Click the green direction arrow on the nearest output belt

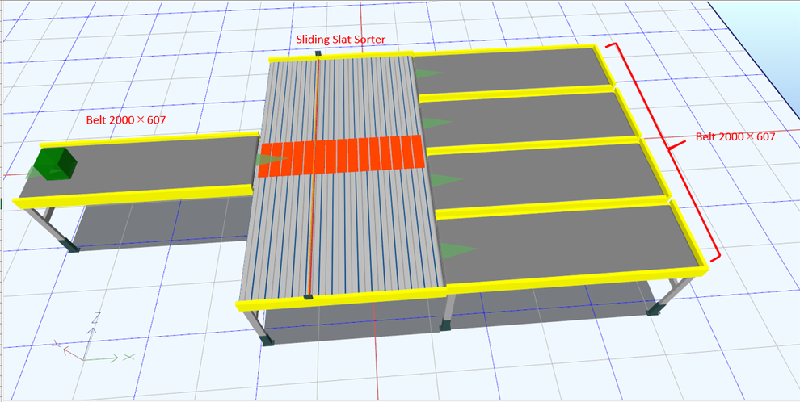tap(457, 250)
